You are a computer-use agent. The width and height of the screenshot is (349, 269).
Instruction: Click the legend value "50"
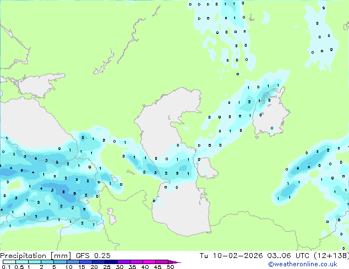tap(170, 267)
